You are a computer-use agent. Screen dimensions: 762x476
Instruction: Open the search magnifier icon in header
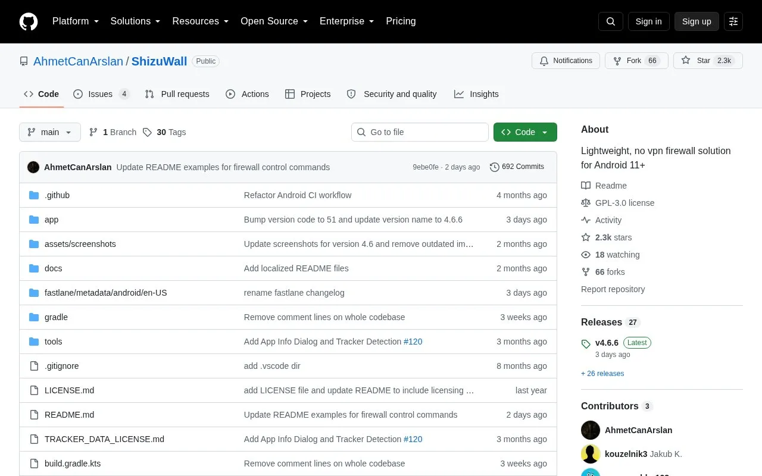point(611,21)
